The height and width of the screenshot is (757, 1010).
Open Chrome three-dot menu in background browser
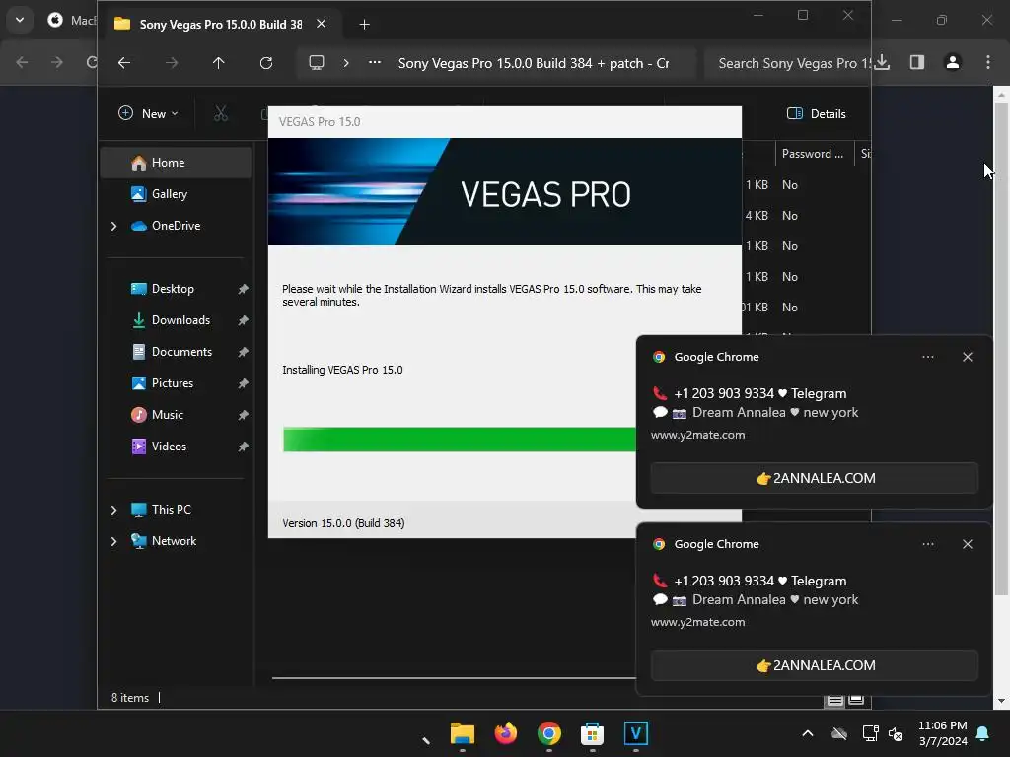click(x=988, y=62)
